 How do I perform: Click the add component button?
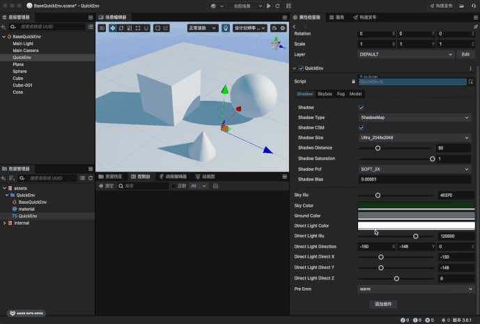pos(383,304)
